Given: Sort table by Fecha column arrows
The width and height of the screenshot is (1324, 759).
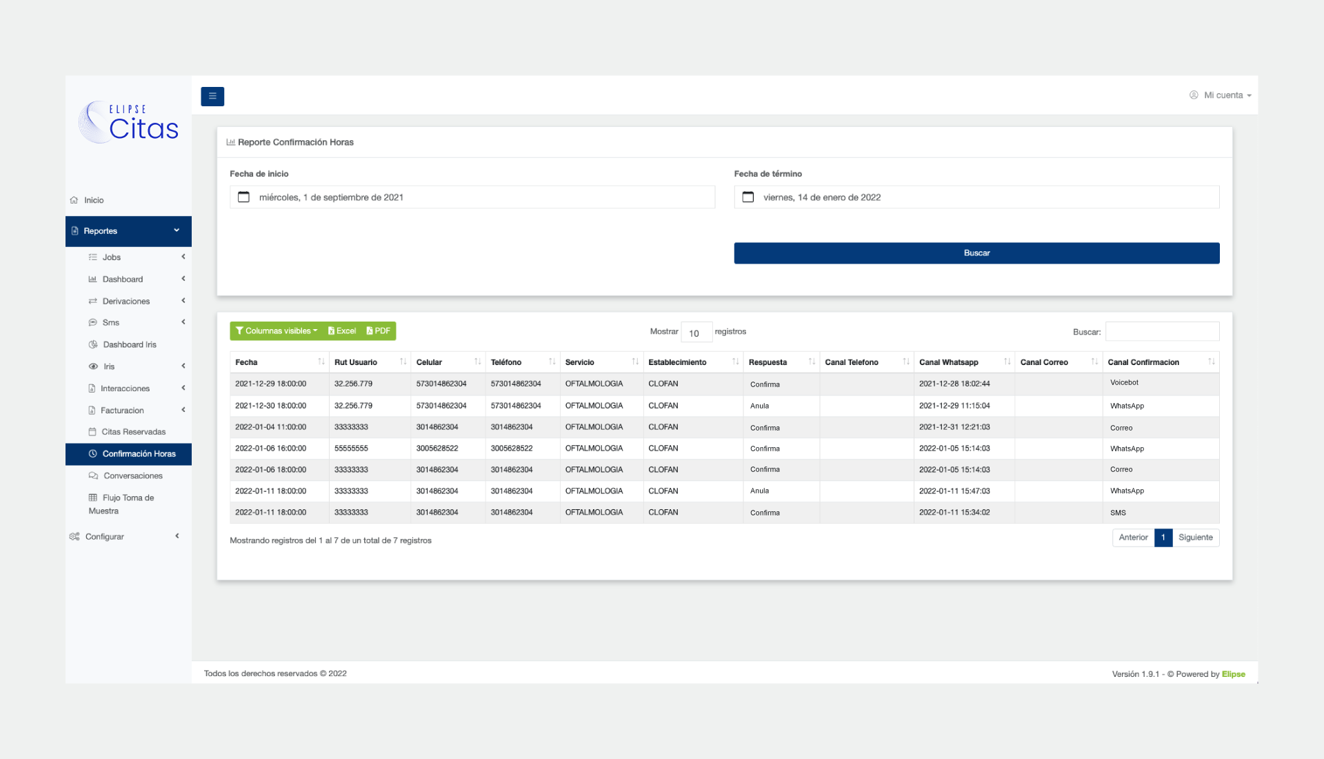Looking at the screenshot, I should coord(321,362).
